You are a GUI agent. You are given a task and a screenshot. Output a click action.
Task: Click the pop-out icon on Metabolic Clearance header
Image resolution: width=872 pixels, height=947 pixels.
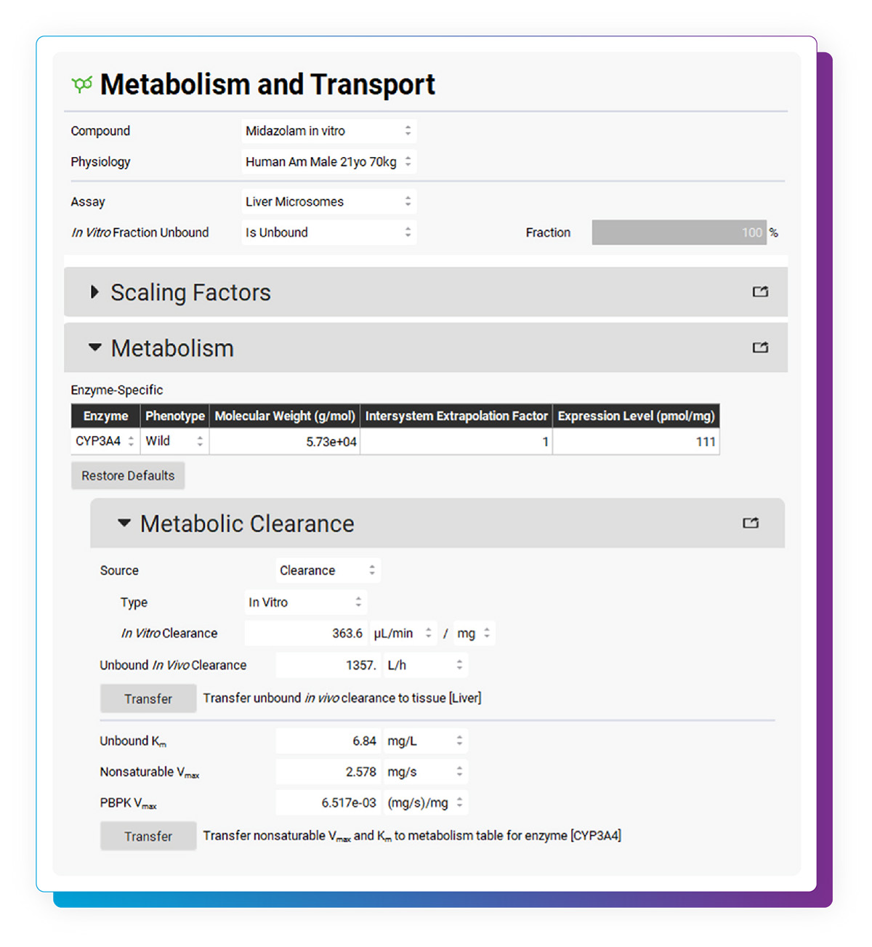[751, 523]
